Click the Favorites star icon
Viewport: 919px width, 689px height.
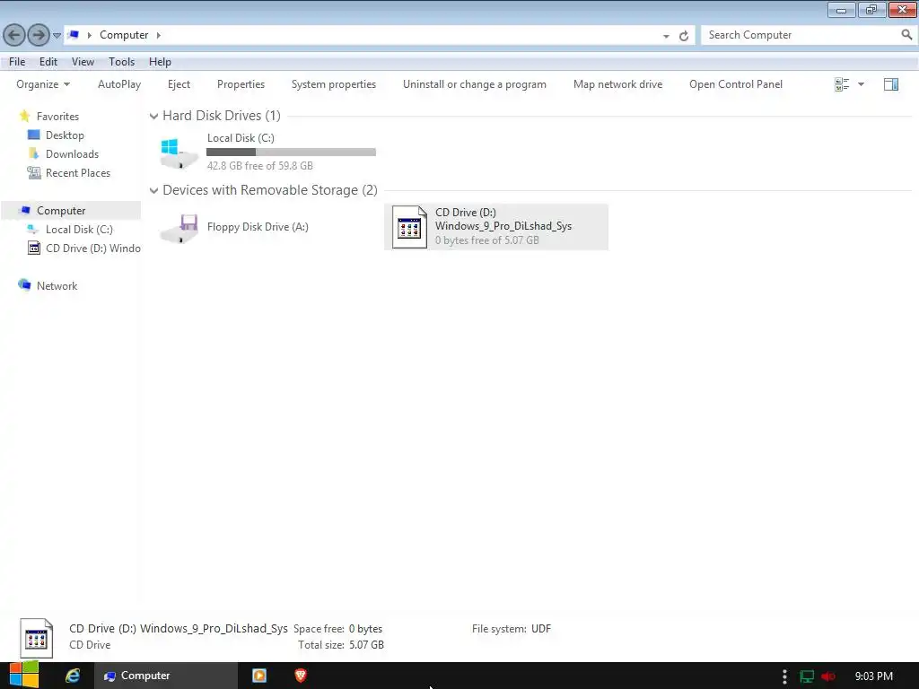coord(24,116)
